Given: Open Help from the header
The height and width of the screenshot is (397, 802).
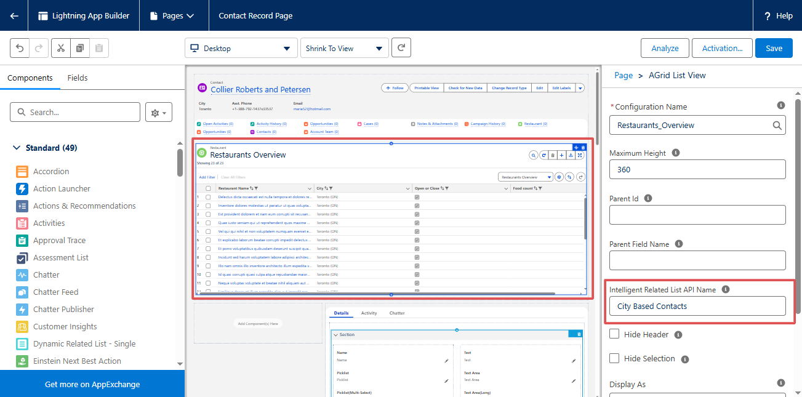Looking at the screenshot, I should [778, 16].
